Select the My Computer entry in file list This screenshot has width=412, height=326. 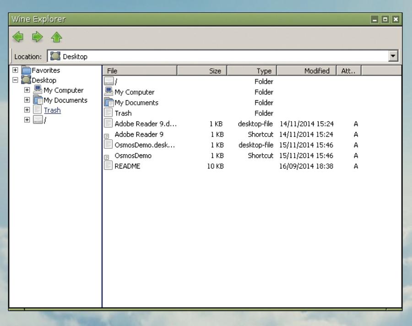(x=135, y=92)
